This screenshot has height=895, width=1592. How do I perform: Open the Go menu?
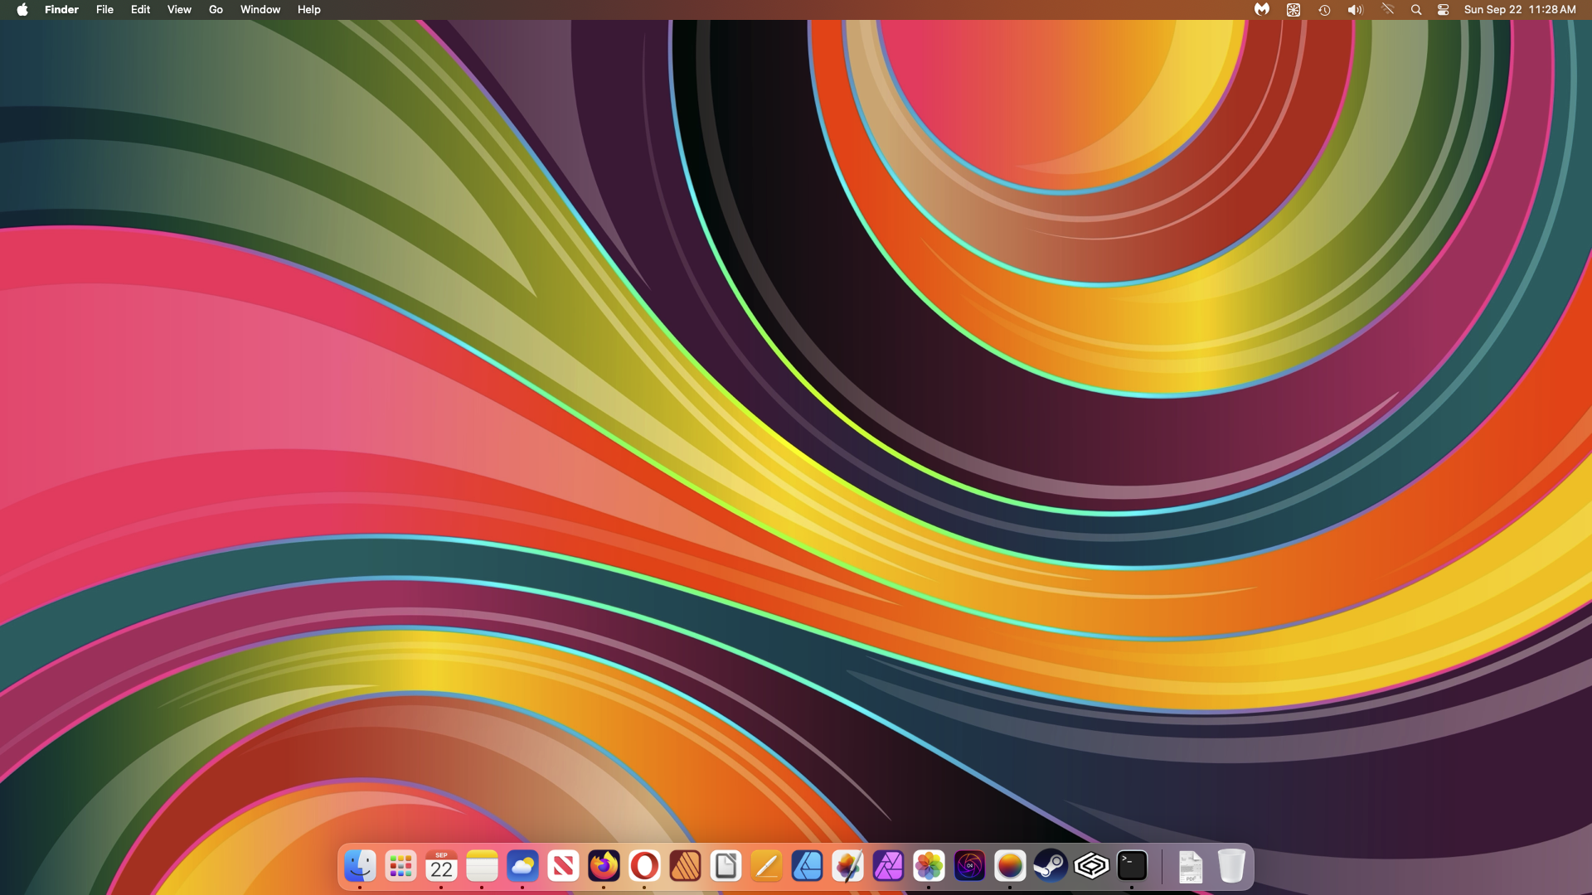(216, 10)
